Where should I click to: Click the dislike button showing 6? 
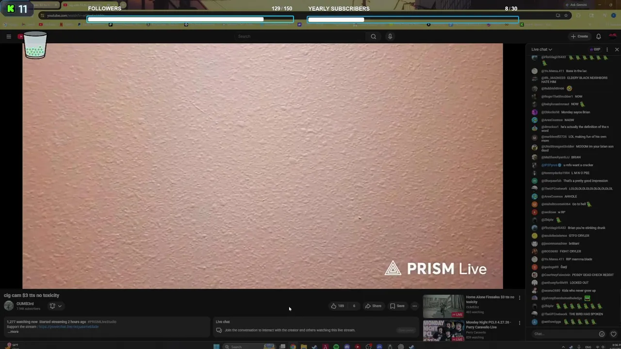click(x=354, y=306)
